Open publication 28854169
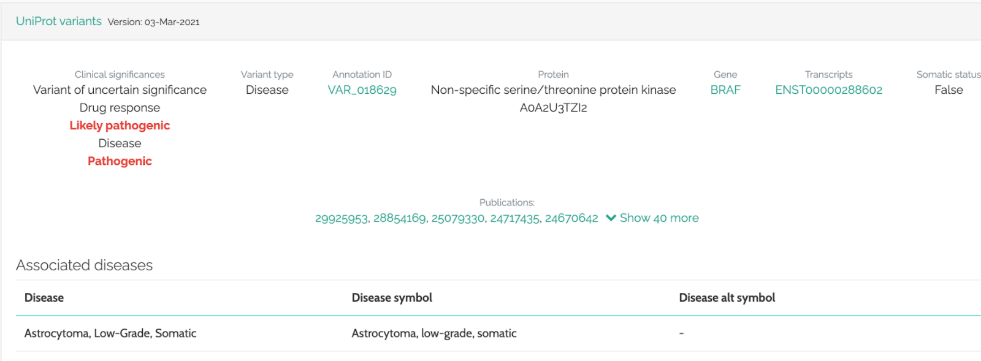 point(399,219)
